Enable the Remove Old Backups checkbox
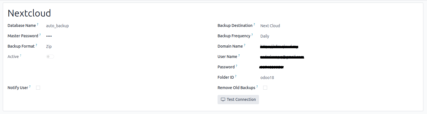 [x=265, y=88]
